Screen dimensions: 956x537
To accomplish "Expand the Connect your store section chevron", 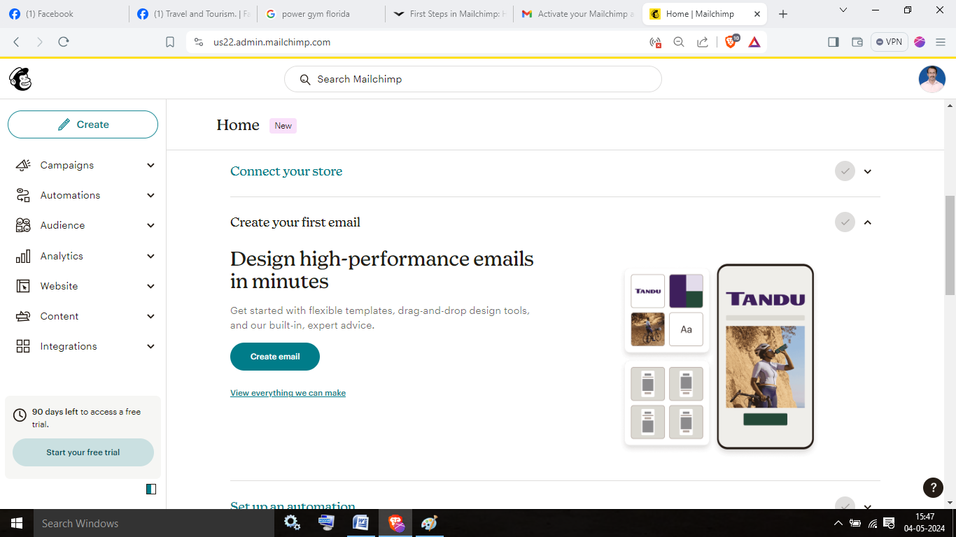I will coord(868,171).
